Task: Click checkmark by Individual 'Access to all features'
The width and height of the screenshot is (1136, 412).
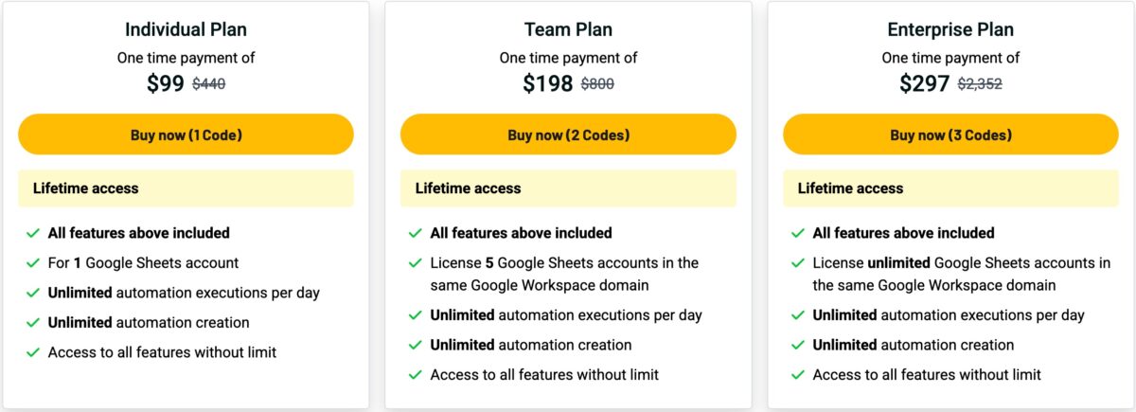Action: [x=33, y=352]
